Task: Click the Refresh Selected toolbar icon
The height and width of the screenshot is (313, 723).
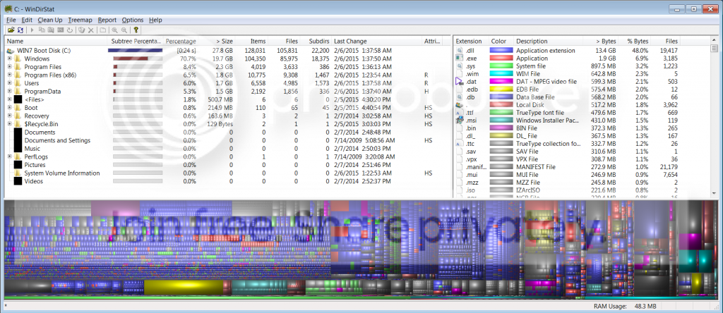Action: point(69,30)
